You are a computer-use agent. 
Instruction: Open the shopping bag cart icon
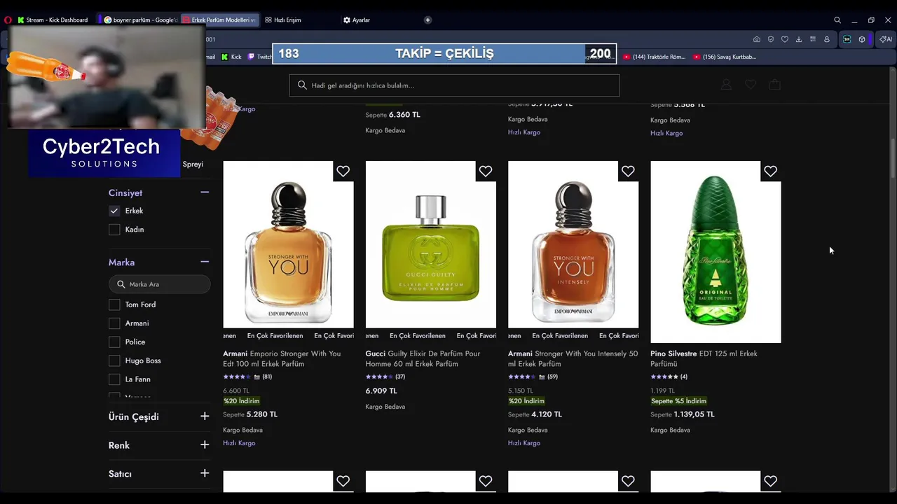tap(774, 85)
